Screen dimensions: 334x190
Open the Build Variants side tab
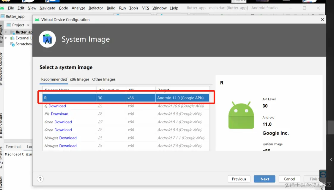(1, 125)
